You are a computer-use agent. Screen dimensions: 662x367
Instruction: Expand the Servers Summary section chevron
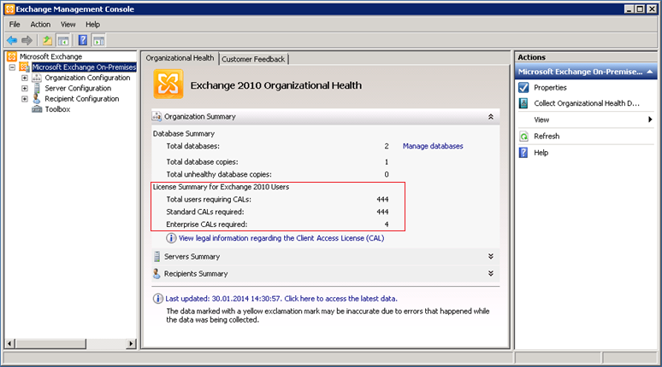491,256
